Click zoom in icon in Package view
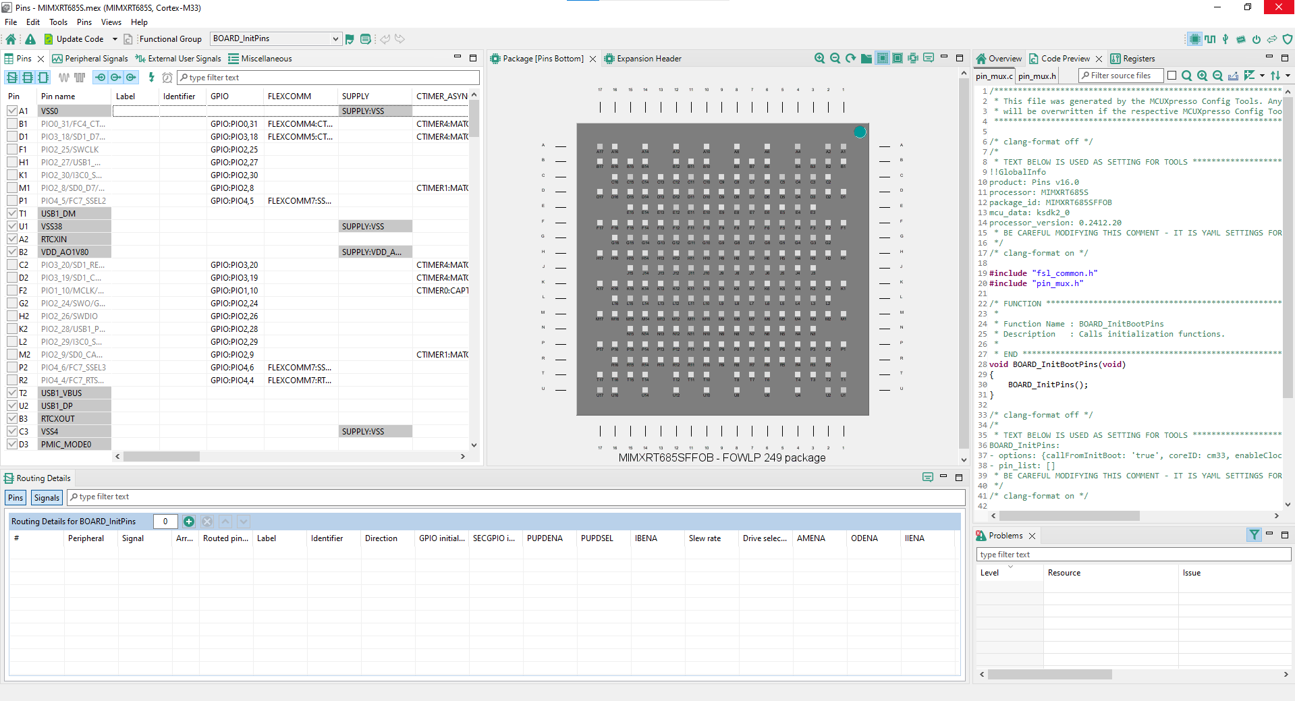This screenshot has width=1295, height=701. tap(820, 59)
